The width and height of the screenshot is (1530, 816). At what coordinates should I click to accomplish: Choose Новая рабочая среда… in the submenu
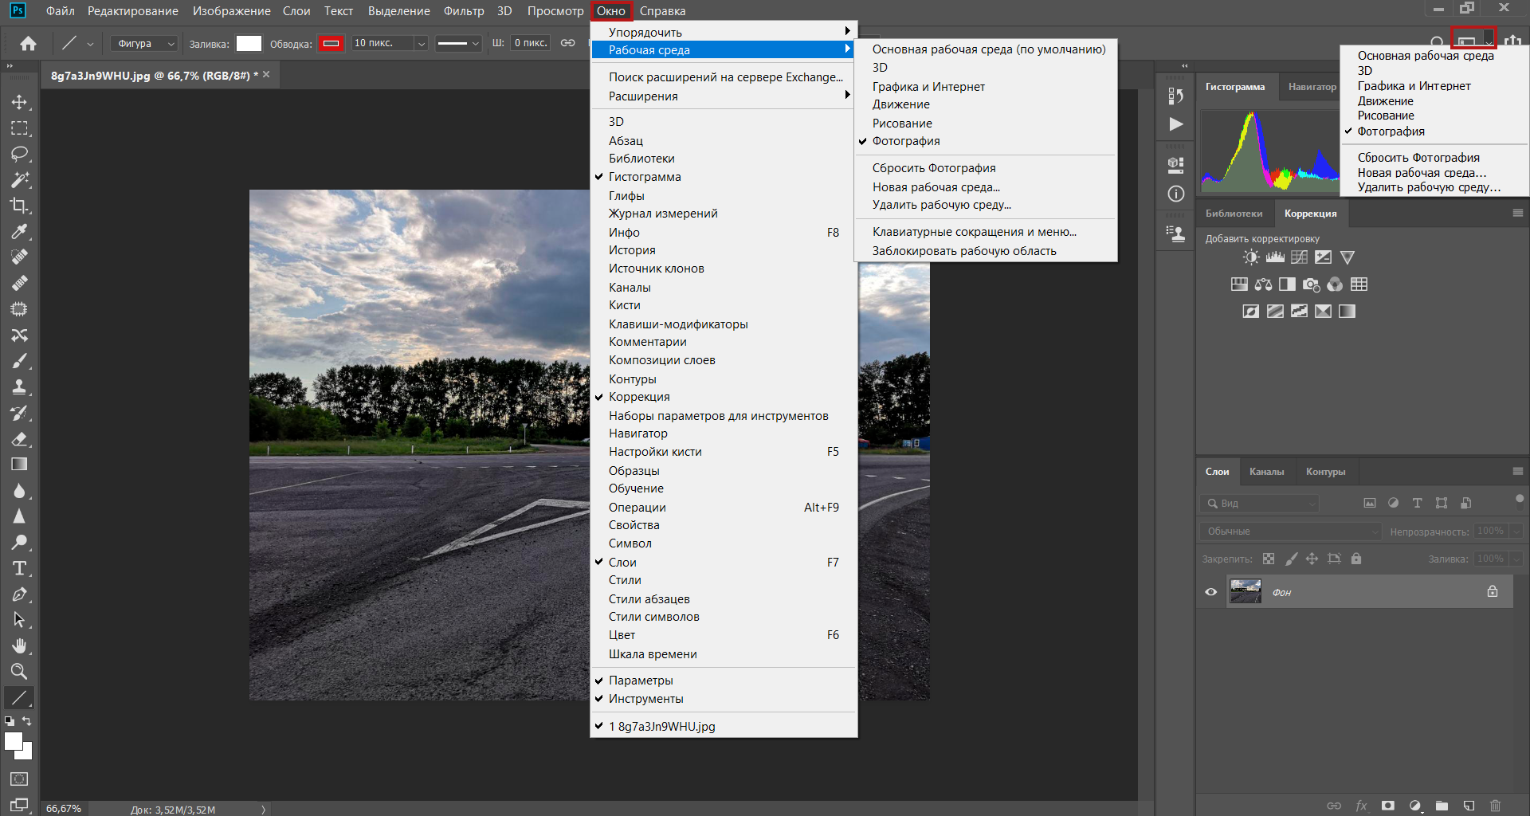[936, 187]
